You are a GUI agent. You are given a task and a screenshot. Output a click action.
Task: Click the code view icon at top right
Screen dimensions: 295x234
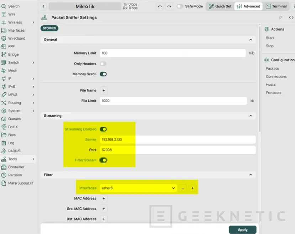click(291, 17)
